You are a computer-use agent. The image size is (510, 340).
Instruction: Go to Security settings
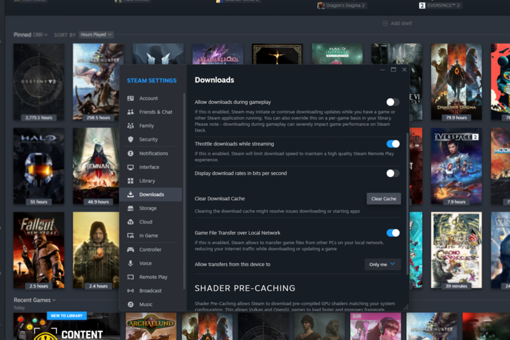151,139
